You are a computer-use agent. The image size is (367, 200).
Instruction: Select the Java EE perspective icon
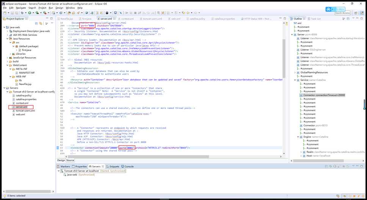pos(362,13)
